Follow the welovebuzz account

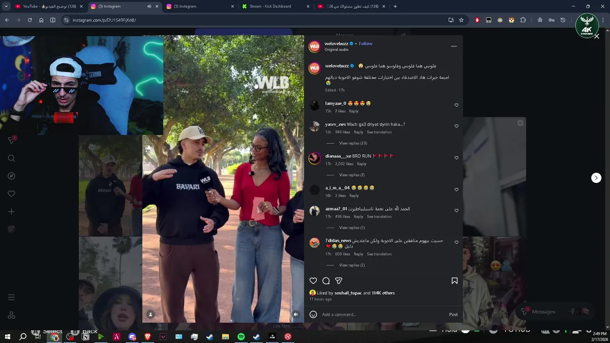(x=366, y=44)
